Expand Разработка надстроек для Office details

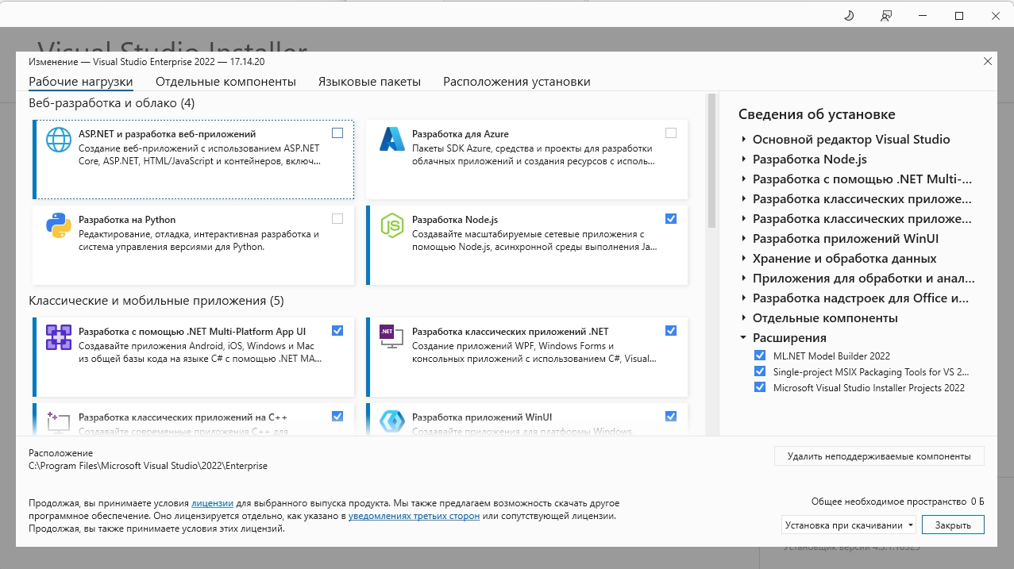point(743,298)
